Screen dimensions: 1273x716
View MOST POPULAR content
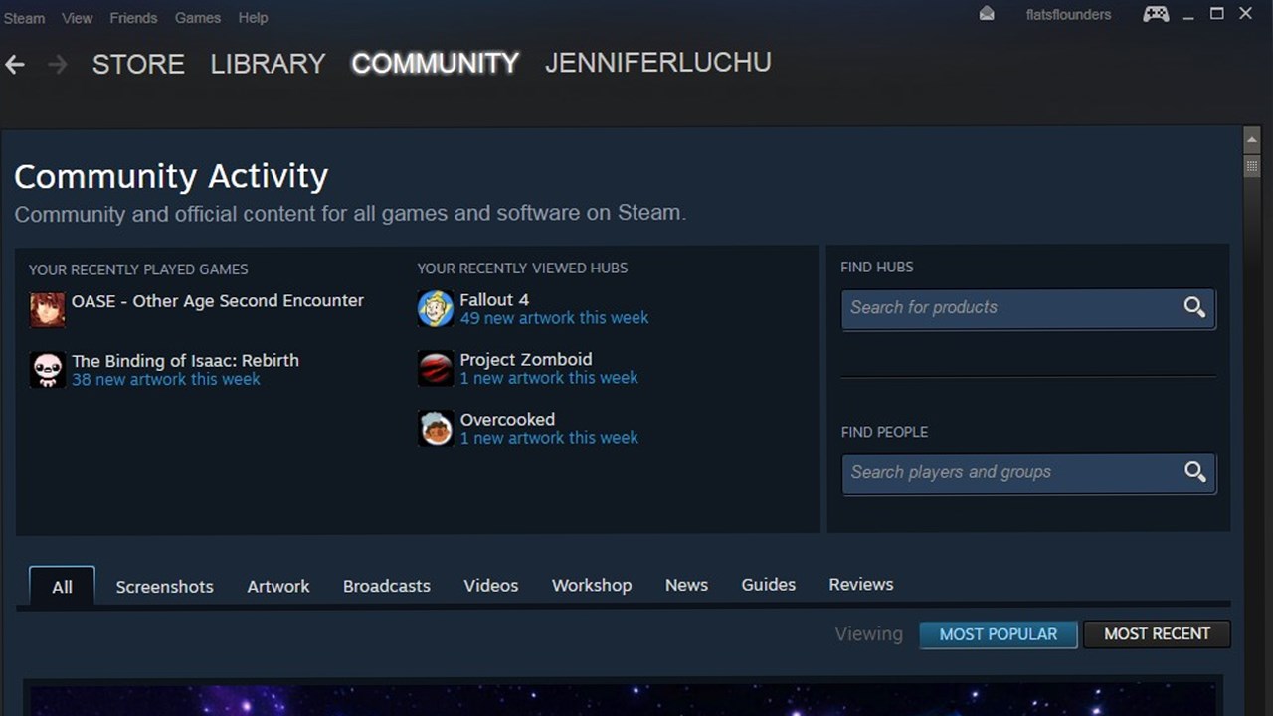pos(999,634)
